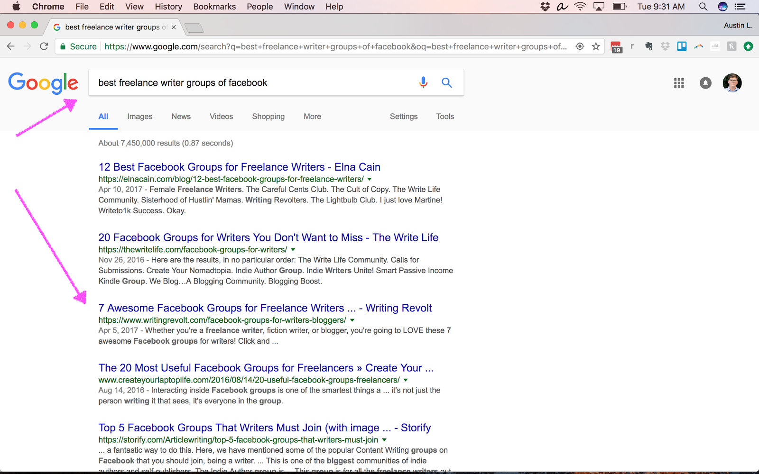759x474 pixels.
Task: Click the Chrome address bar URL
Action: pos(335,46)
